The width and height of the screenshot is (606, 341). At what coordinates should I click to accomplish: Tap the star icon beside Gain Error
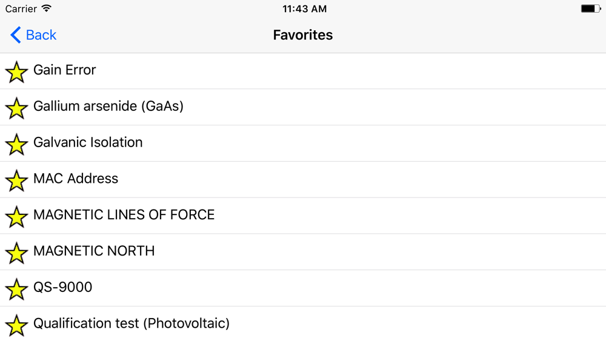[16, 72]
